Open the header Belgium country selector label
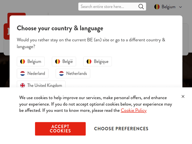The image size is (192, 144). tap(168, 7)
